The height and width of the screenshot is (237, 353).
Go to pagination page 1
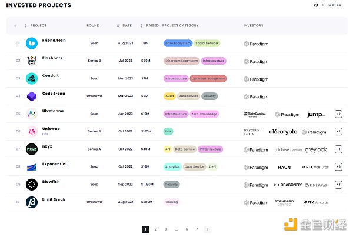click(145, 229)
